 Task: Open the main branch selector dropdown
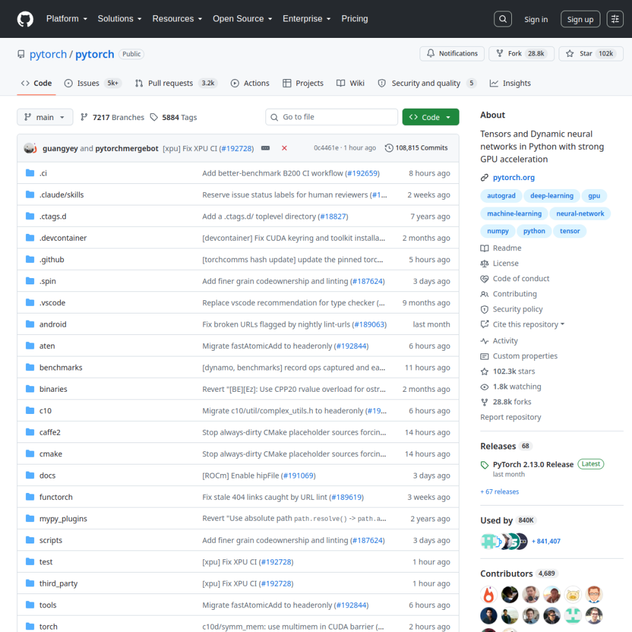tap(45, 118)
